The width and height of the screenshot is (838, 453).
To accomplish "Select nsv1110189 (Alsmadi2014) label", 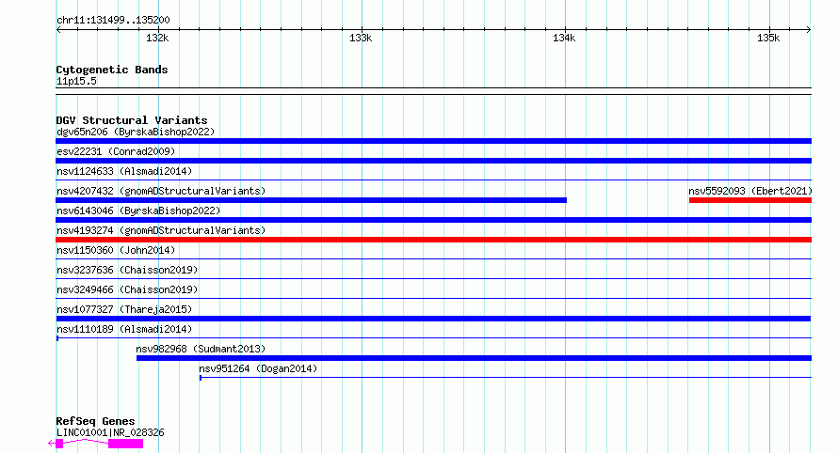I will [x=124, y=329].
